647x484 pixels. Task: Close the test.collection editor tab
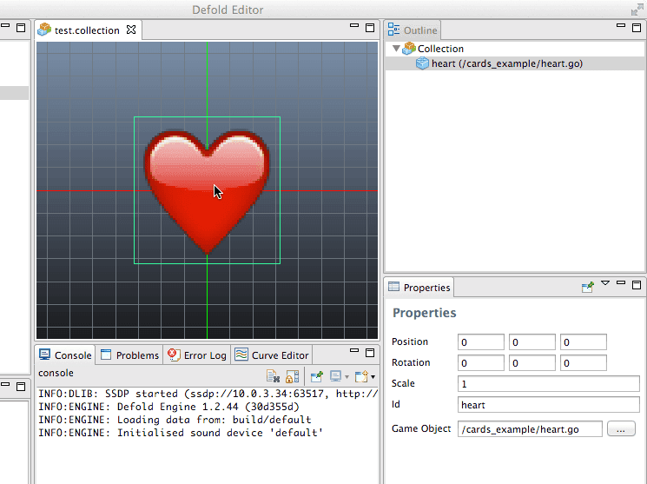pyautogui.click(x=131, y=30)
